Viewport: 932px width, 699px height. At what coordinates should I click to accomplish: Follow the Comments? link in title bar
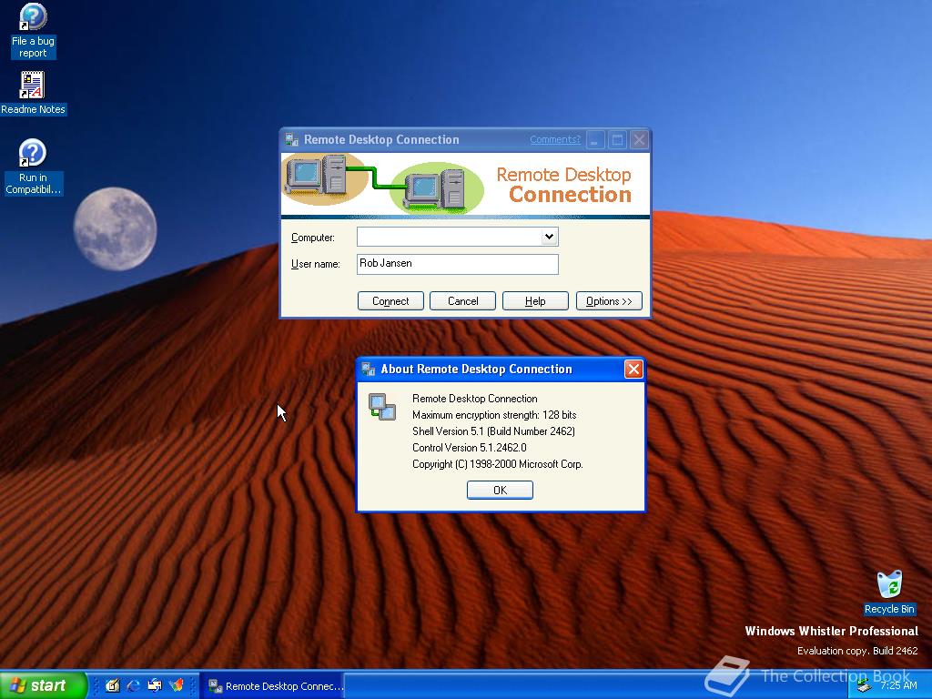point(554,139)
